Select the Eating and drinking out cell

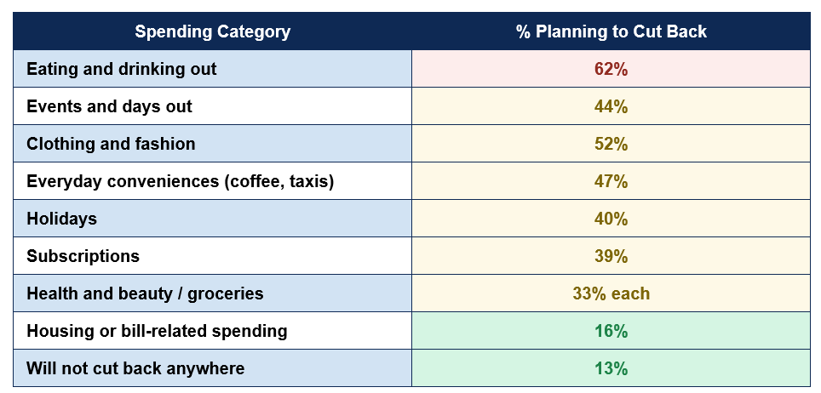tap(213, 69)
